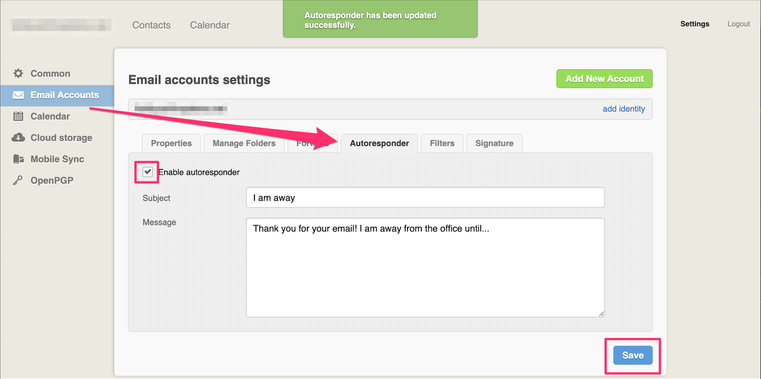Screen dimensions: 761x379
Task: Select the Autoresponder tab
Action: click(379, 143)
